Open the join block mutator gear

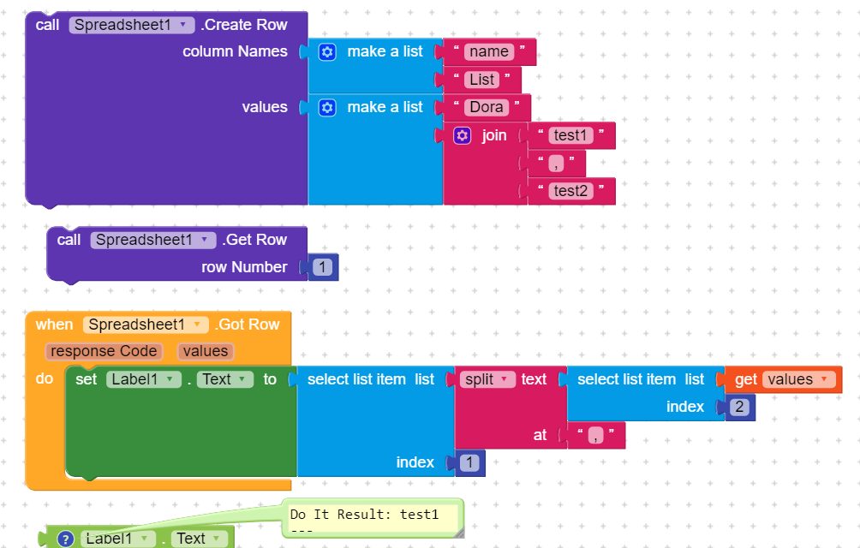click(463, 135)
